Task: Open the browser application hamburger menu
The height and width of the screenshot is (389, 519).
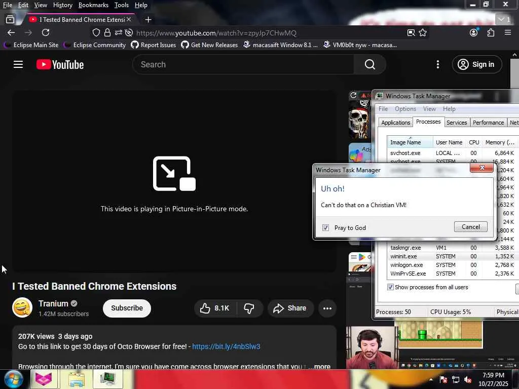Action: click(x=508, y=32)
